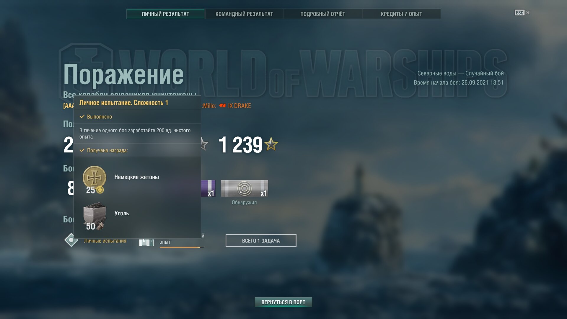Click the purple ribbon badge

click(x=208, y=188)
